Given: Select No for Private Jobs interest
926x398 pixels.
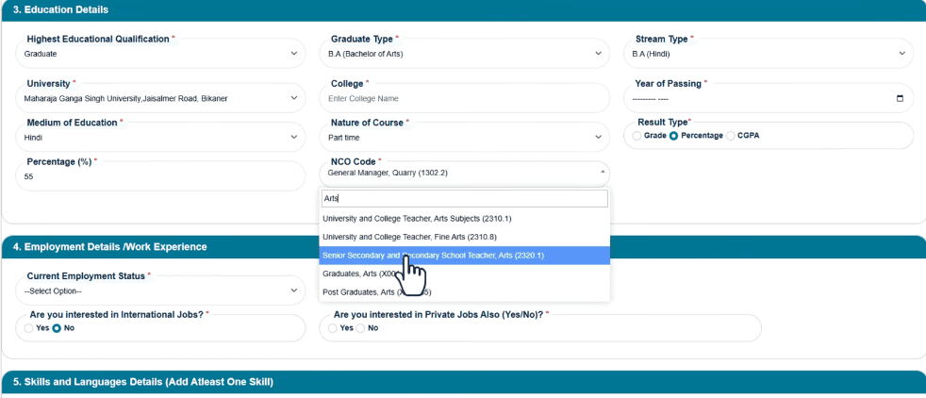Looking at the screenshot, I should 361,328.
